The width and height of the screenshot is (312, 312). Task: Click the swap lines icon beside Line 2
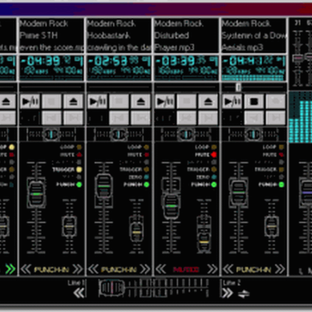click(243, 294)
